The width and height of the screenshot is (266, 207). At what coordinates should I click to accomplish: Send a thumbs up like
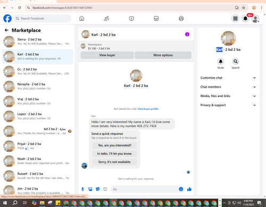pos(189,189)
